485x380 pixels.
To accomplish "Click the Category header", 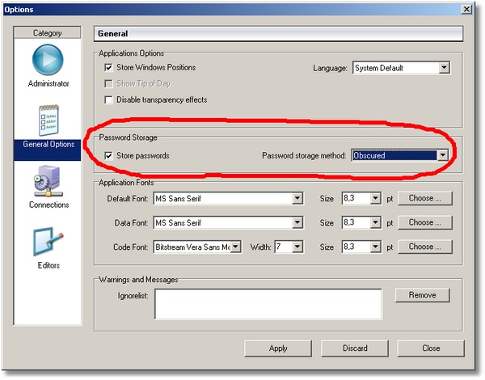I will coord(48,33).
